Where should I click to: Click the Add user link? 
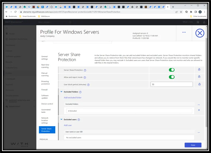[68, 125]
